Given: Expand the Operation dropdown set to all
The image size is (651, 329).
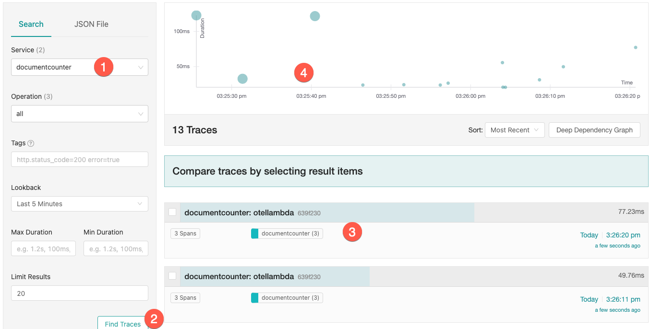Looking at the screenshot, I should (x=80, y=114).
